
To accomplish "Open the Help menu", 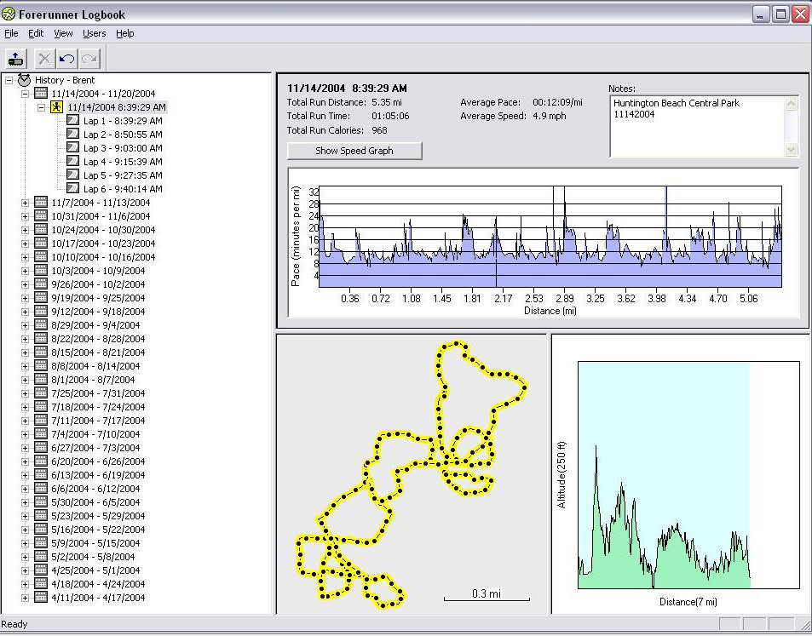I will (x=124, y=33).
